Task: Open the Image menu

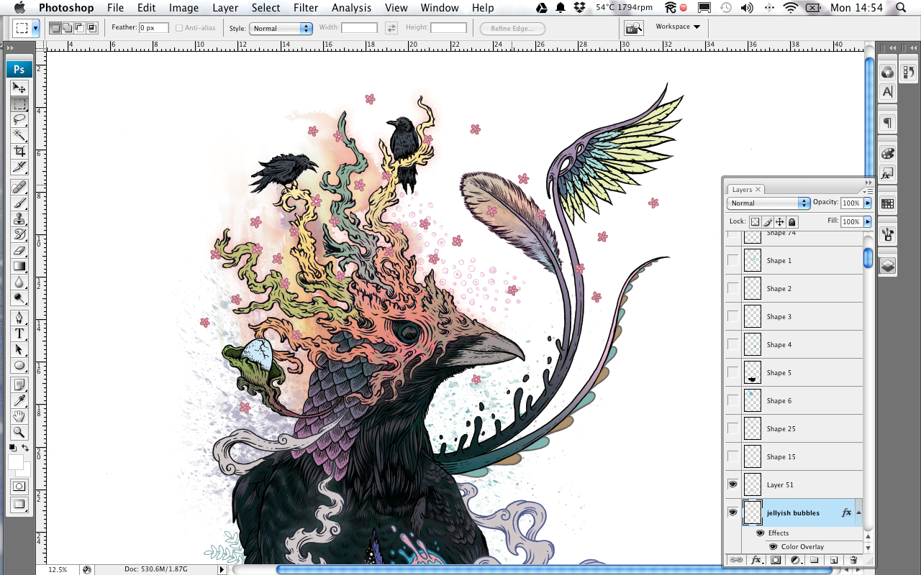Action: point(183,8)
